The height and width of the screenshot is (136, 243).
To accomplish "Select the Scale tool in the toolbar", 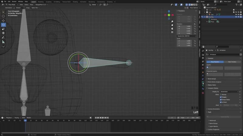I will pos(3,29).
